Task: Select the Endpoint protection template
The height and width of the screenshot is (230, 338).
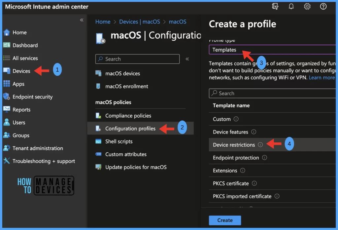Action: [x=272, y=158]
